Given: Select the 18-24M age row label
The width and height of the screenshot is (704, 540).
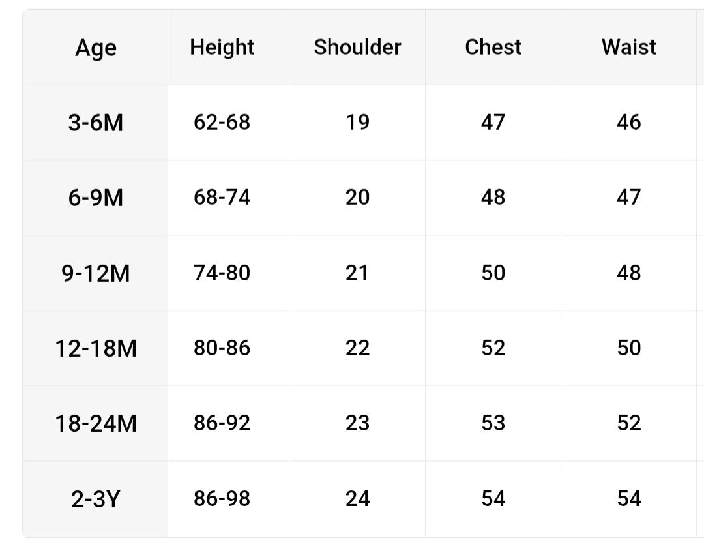Looking at the screenshot, I should coord(96,424).
